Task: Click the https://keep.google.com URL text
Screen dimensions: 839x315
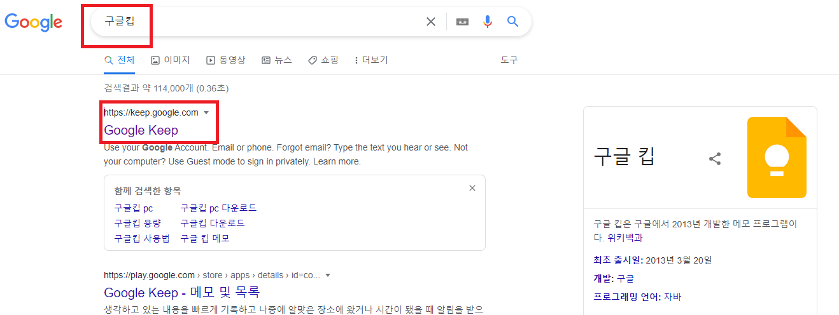Action: point(152,113)
